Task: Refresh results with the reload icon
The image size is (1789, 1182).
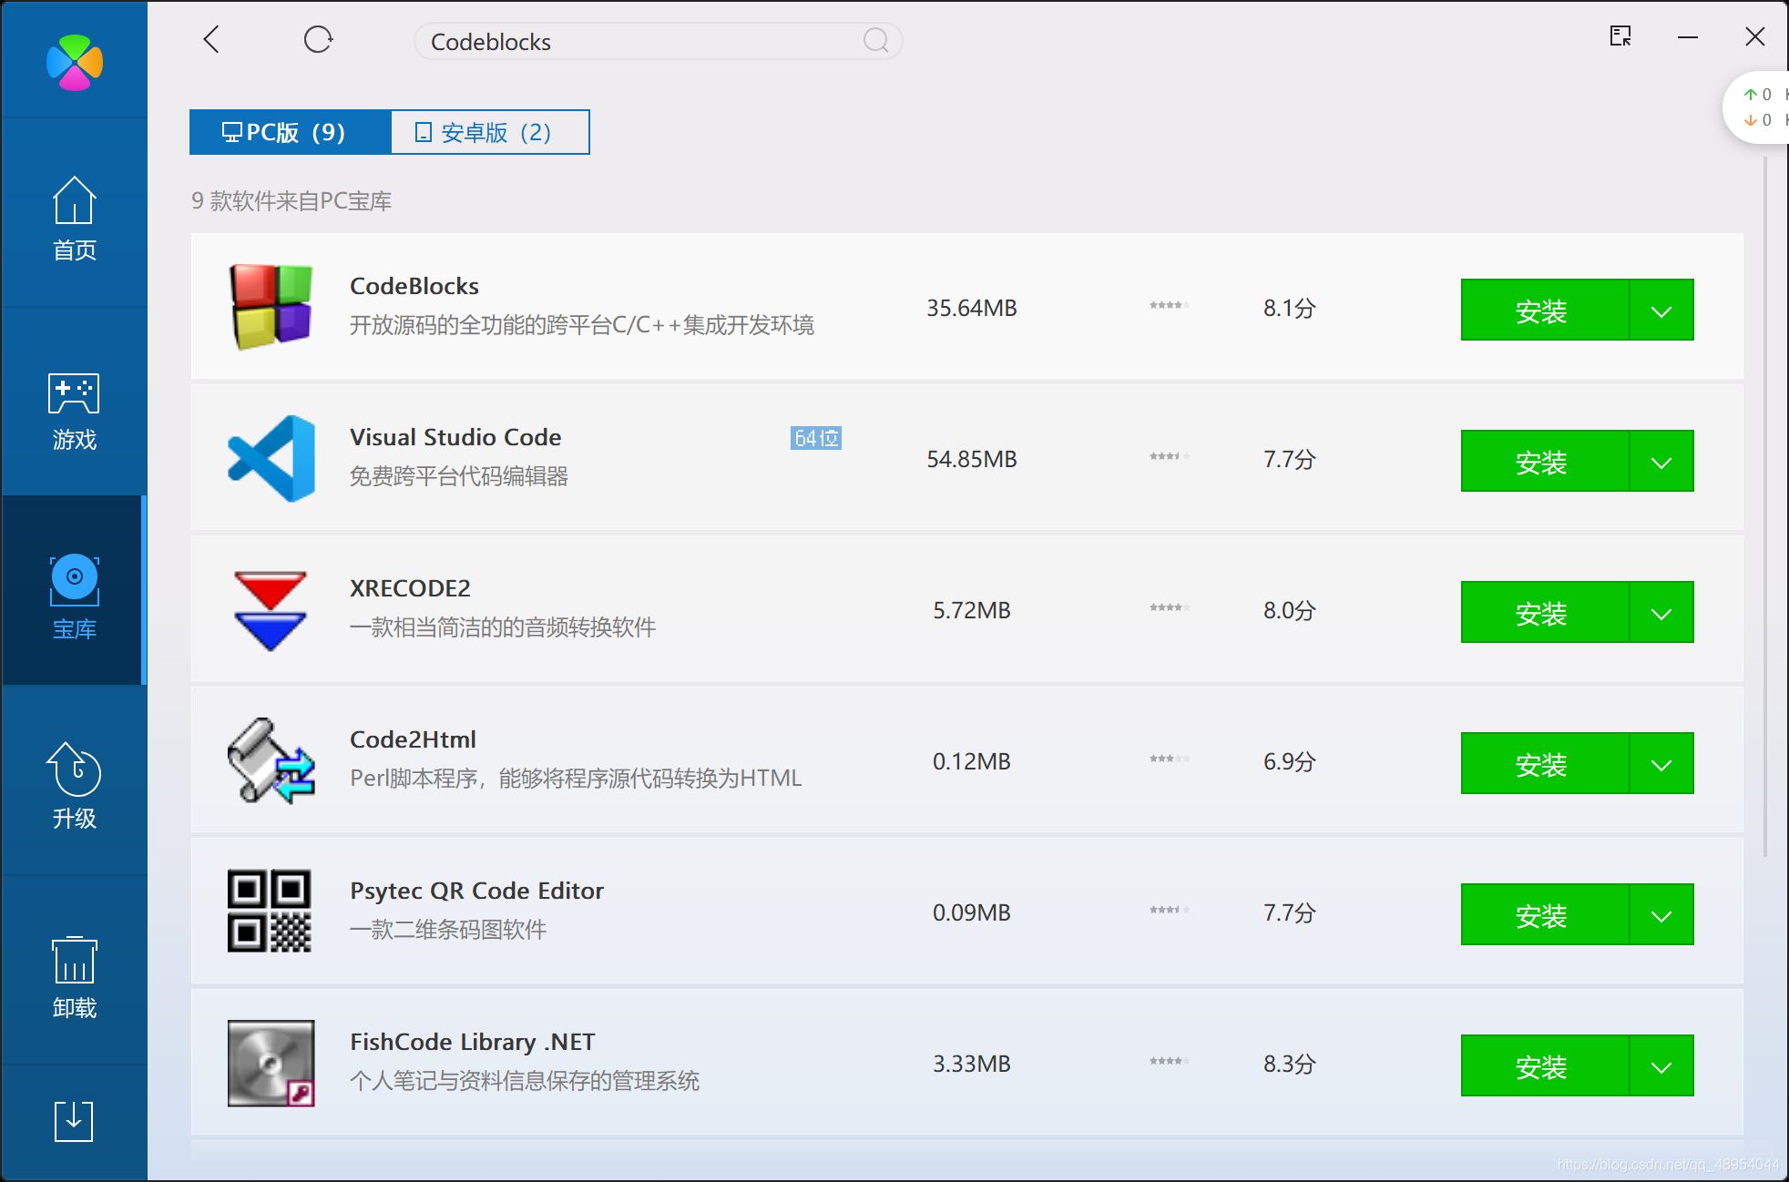Action: point(318,40)
